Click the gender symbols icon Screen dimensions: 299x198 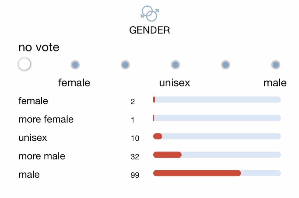(x=149, y=13)
